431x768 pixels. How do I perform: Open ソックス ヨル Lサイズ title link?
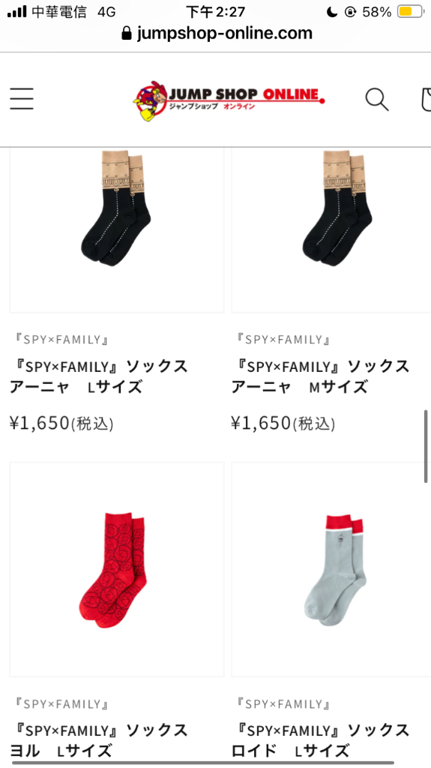(x=99, y=740)
